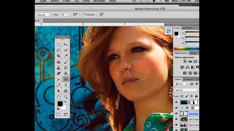Hide the 'girl alone' layer
The width and height of the screenshot is (234, 131).
point(176,114)
